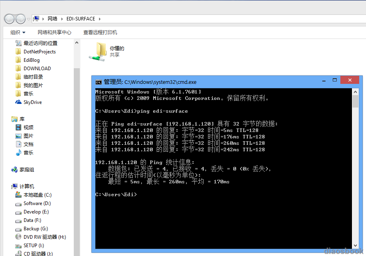Click the sidebar scroll up arrow
Image resolution: width=366 pixels, height=256 pixels.
77,43
